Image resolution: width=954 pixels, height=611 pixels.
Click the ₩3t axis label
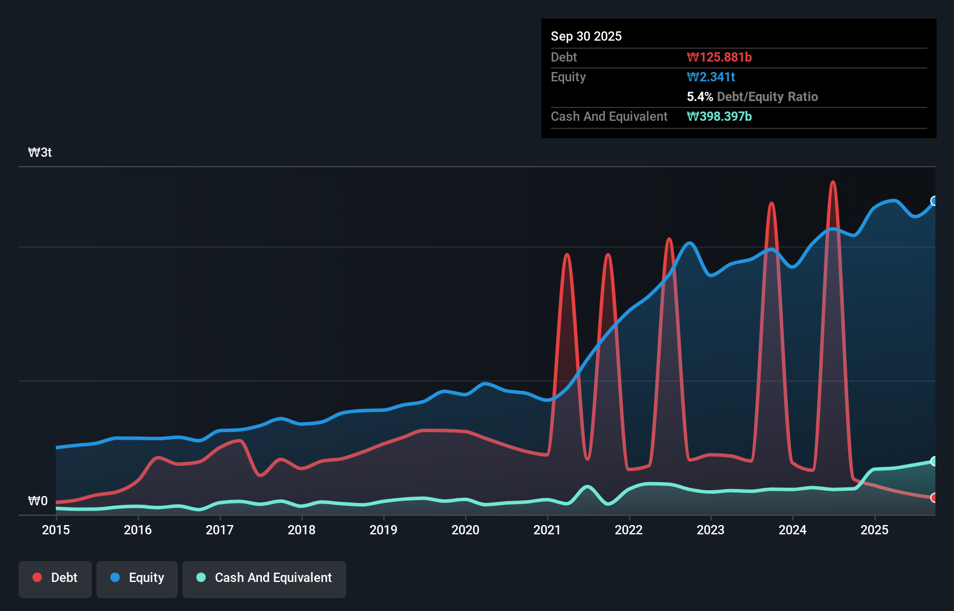(x=39, y=152)
